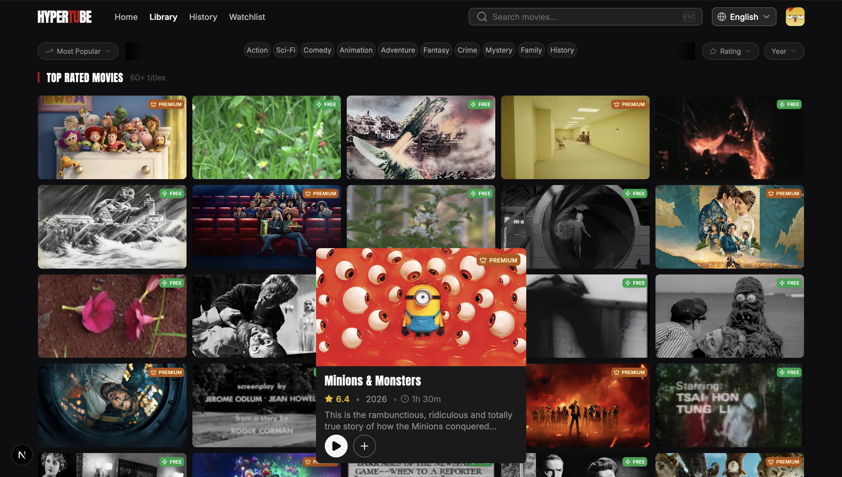This screenshot has width=842, height=477.
Task: Click the HYPERTUBE logo
Action: point(65,17)
